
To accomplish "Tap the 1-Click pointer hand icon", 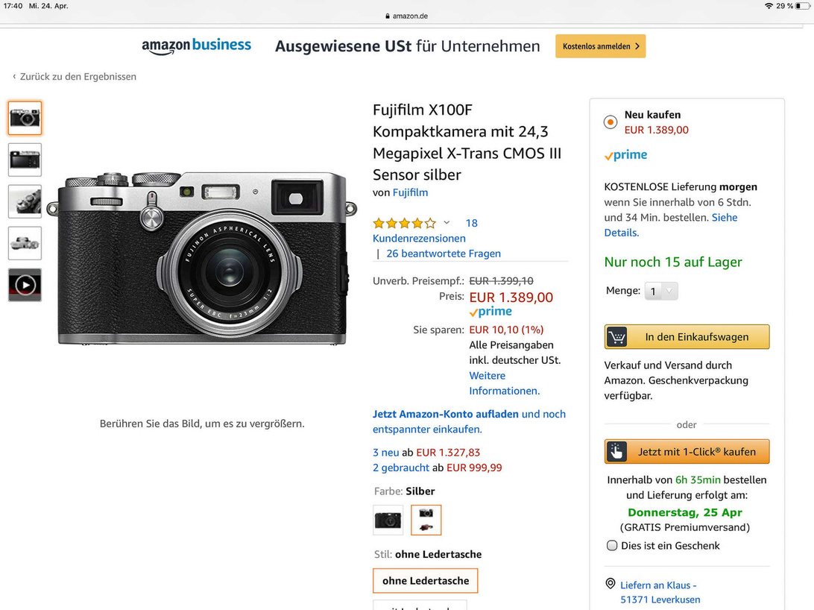I will click(x=616, y=452).
